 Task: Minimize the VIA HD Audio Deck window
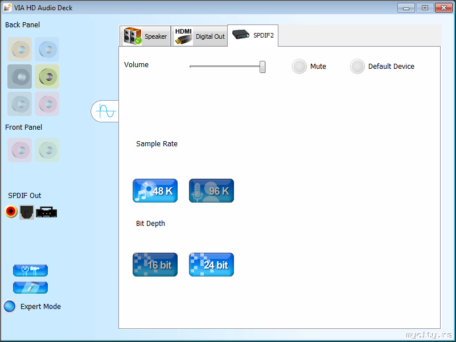pos(406,8)
